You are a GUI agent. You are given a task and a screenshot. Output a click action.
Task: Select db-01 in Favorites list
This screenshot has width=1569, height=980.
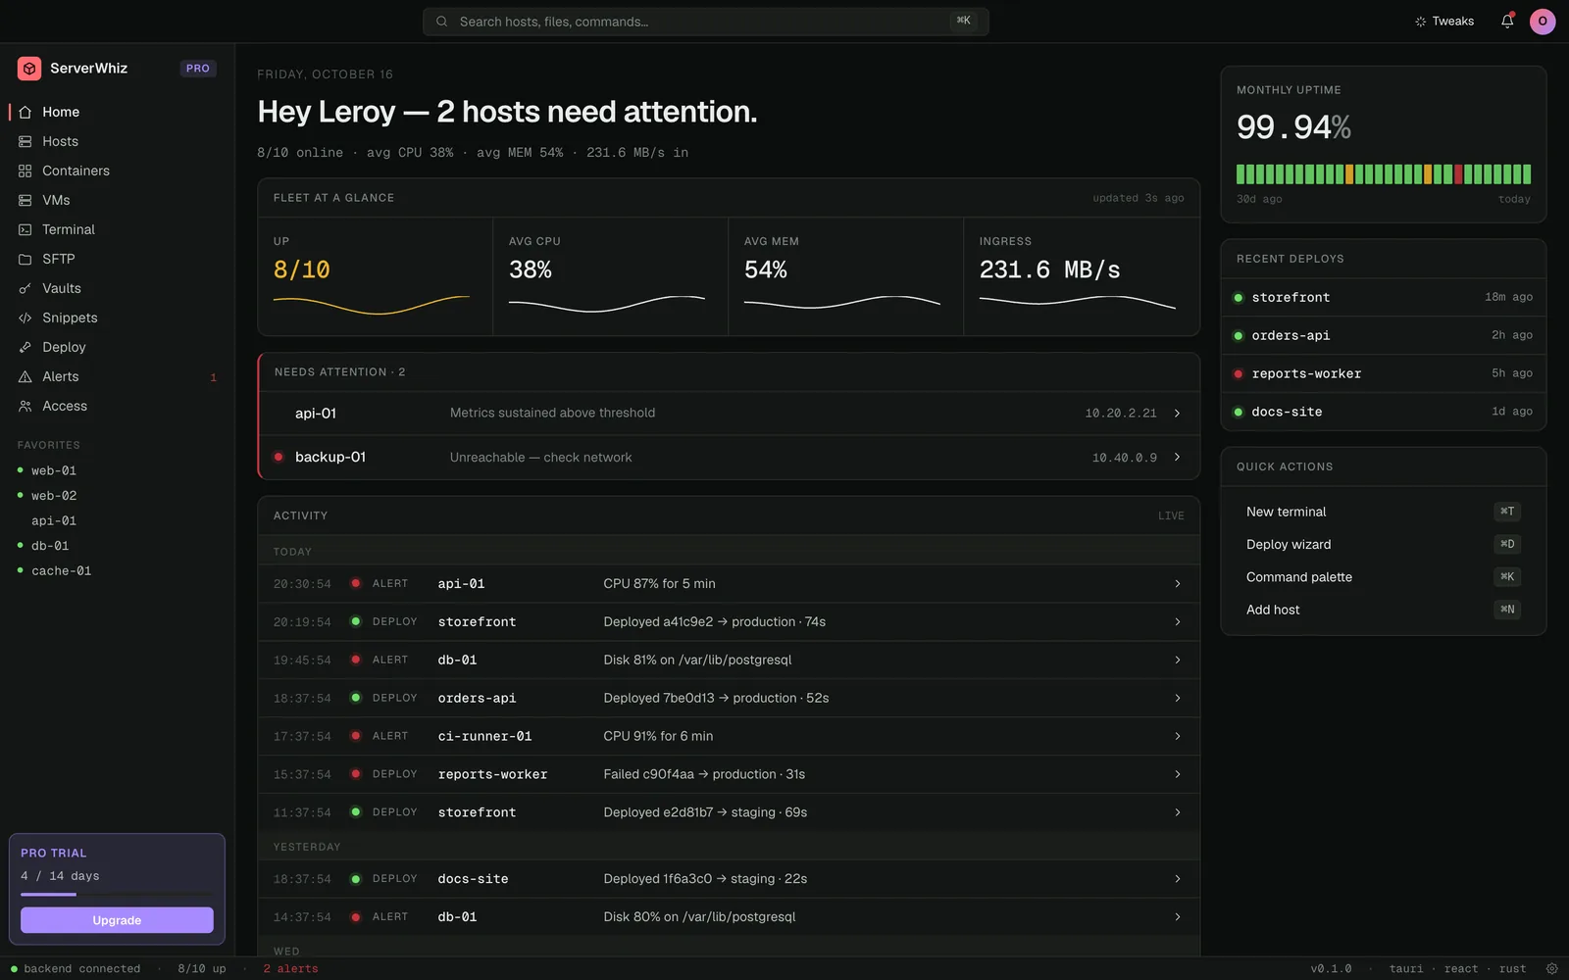(117, 545)
